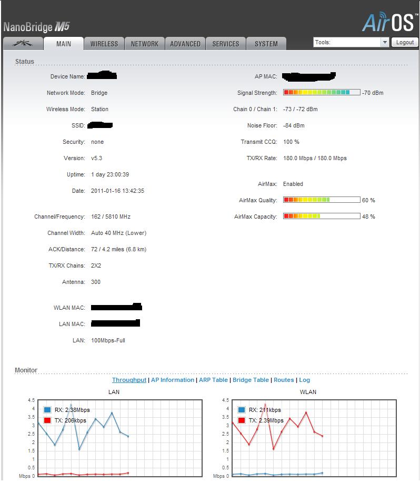Click the Security value none
Screen dimensions: 420x482
pos(97,142)
